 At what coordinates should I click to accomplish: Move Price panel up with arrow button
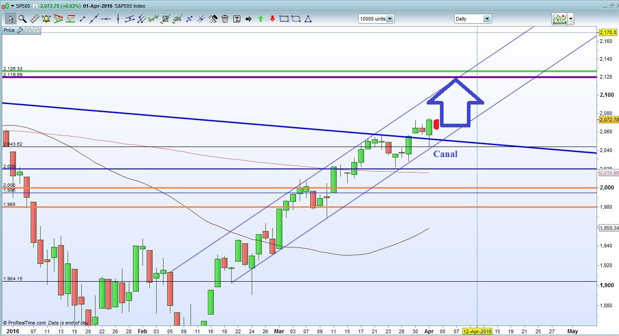point(36,30)
